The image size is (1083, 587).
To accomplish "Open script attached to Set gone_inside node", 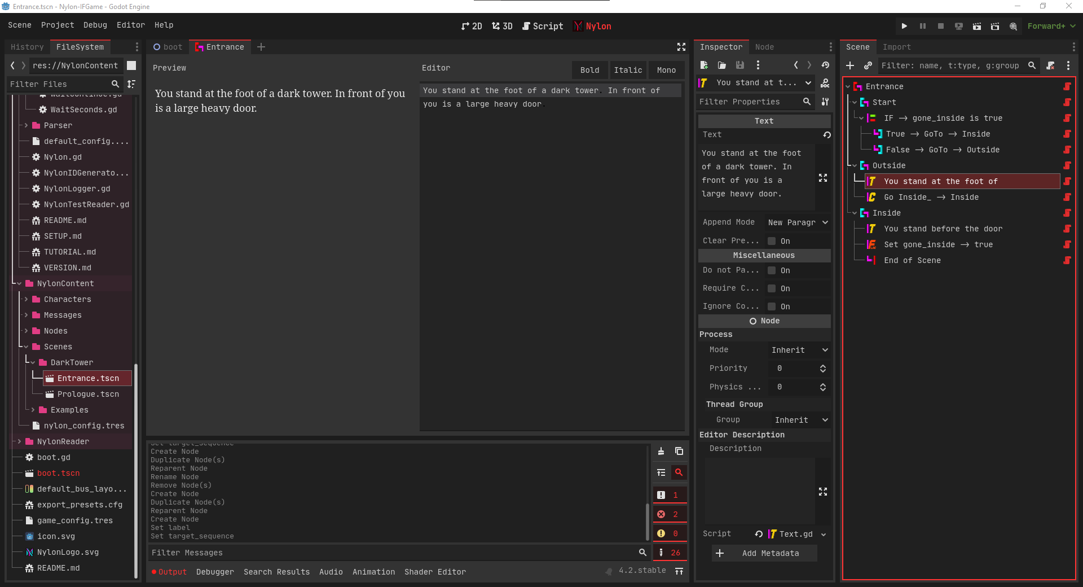I will tap(1067, 244).
